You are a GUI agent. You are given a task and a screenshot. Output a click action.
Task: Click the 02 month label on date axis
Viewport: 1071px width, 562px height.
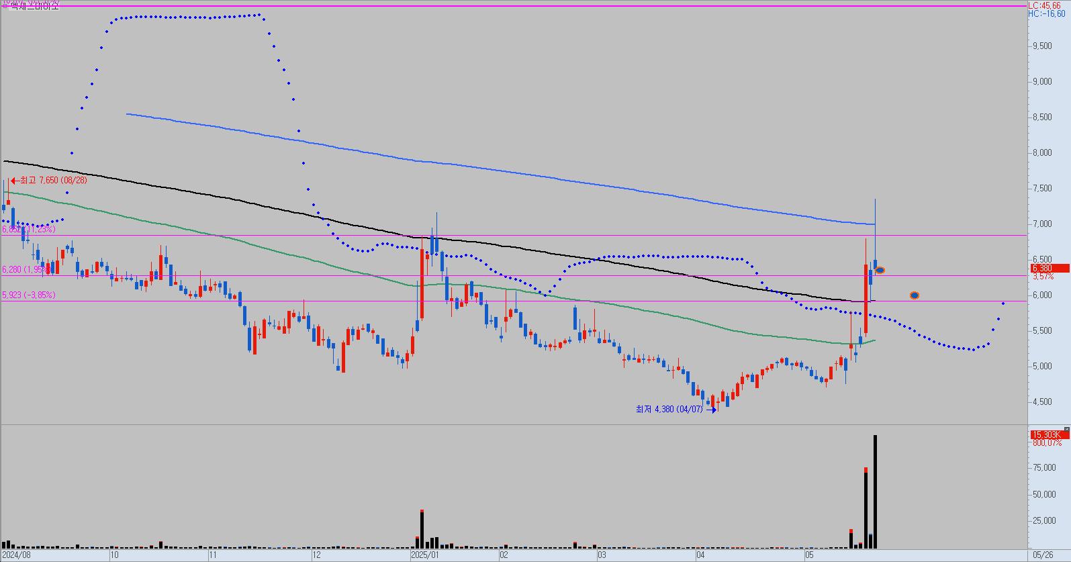tap(504, 555)
